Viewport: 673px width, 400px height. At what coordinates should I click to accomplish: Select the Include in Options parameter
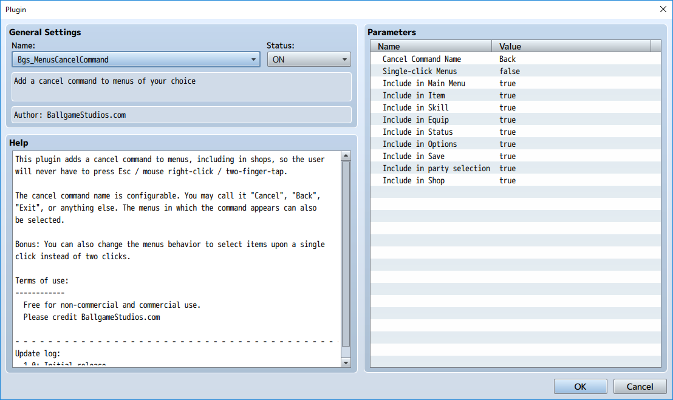(x=515, y=144)
